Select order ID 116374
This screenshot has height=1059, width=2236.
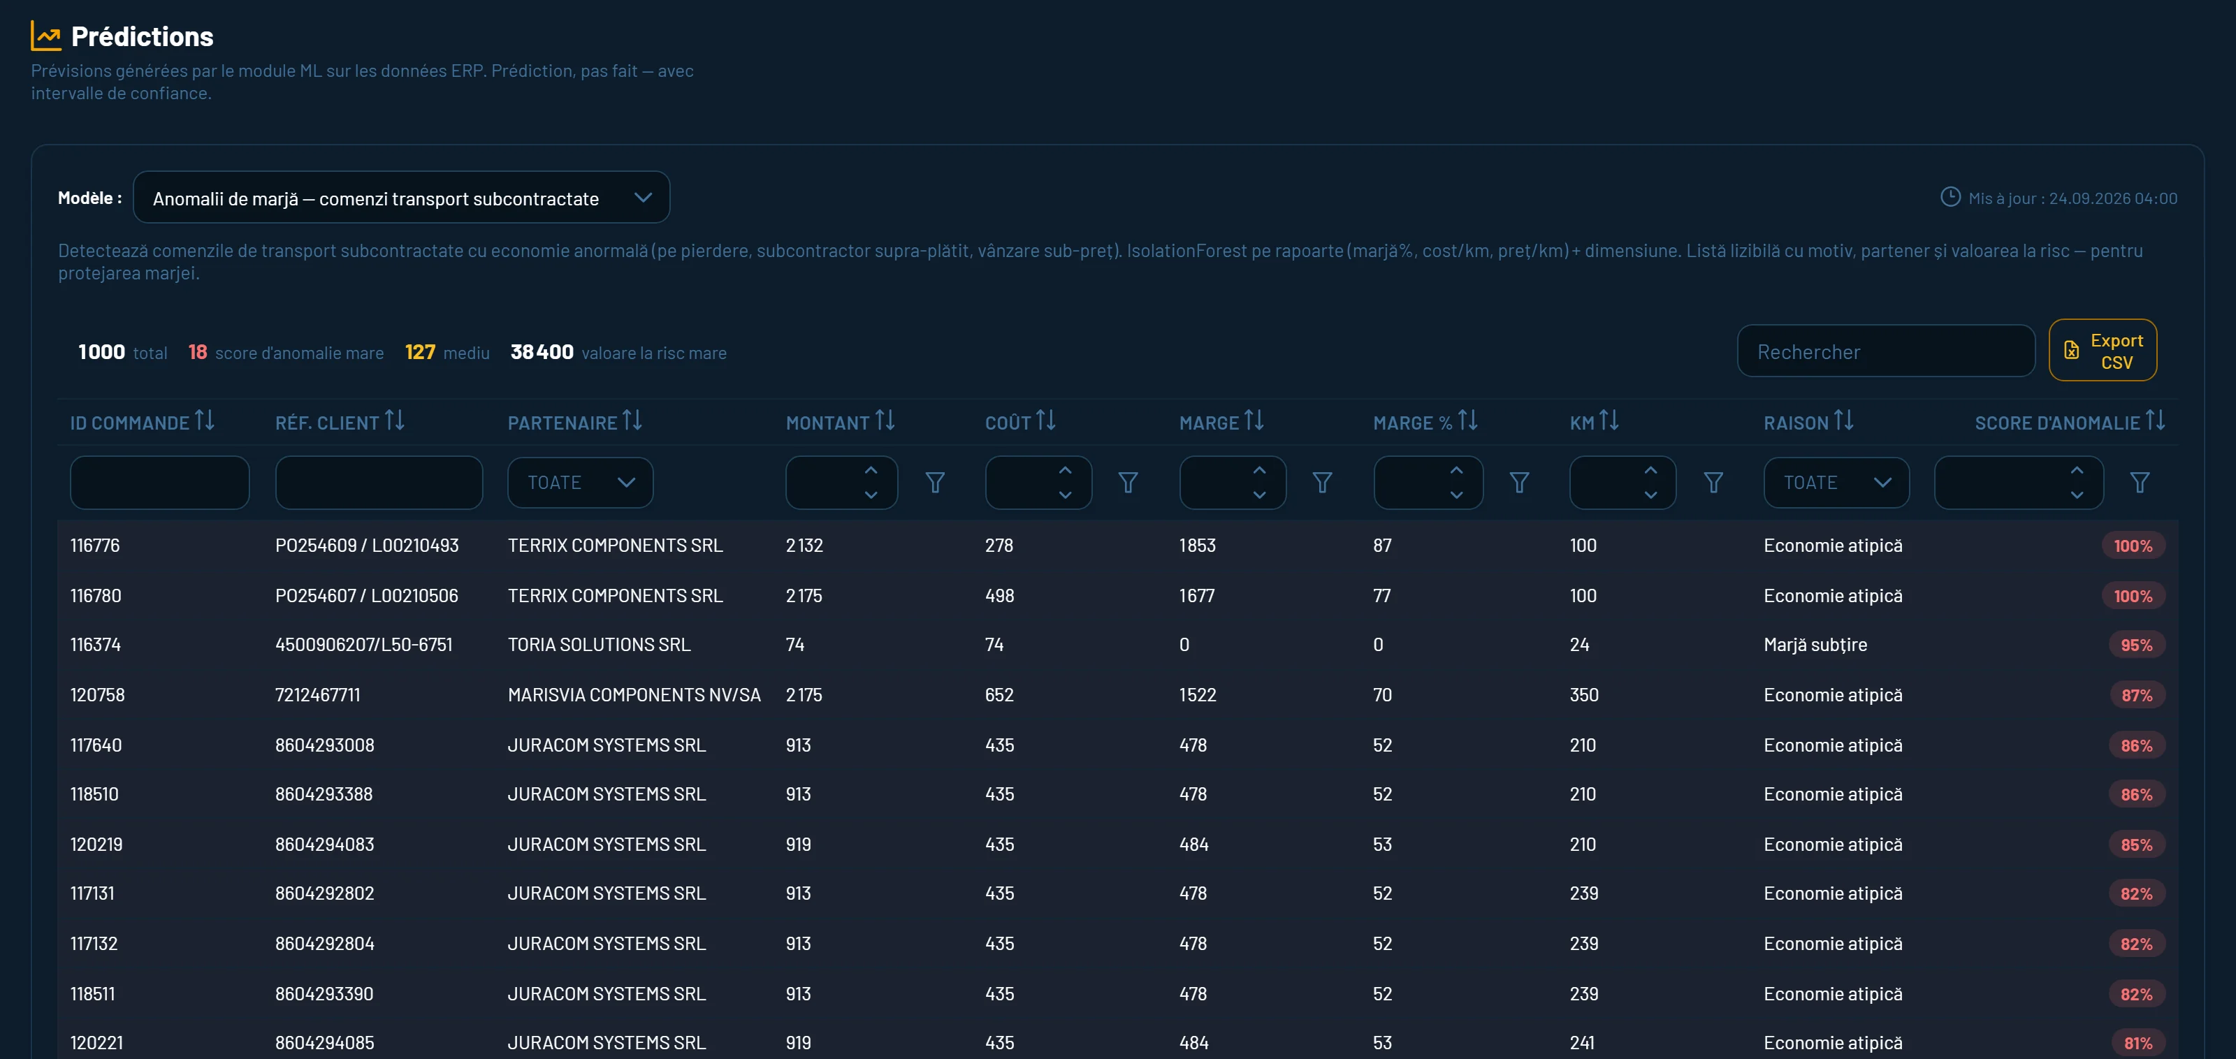96,645
